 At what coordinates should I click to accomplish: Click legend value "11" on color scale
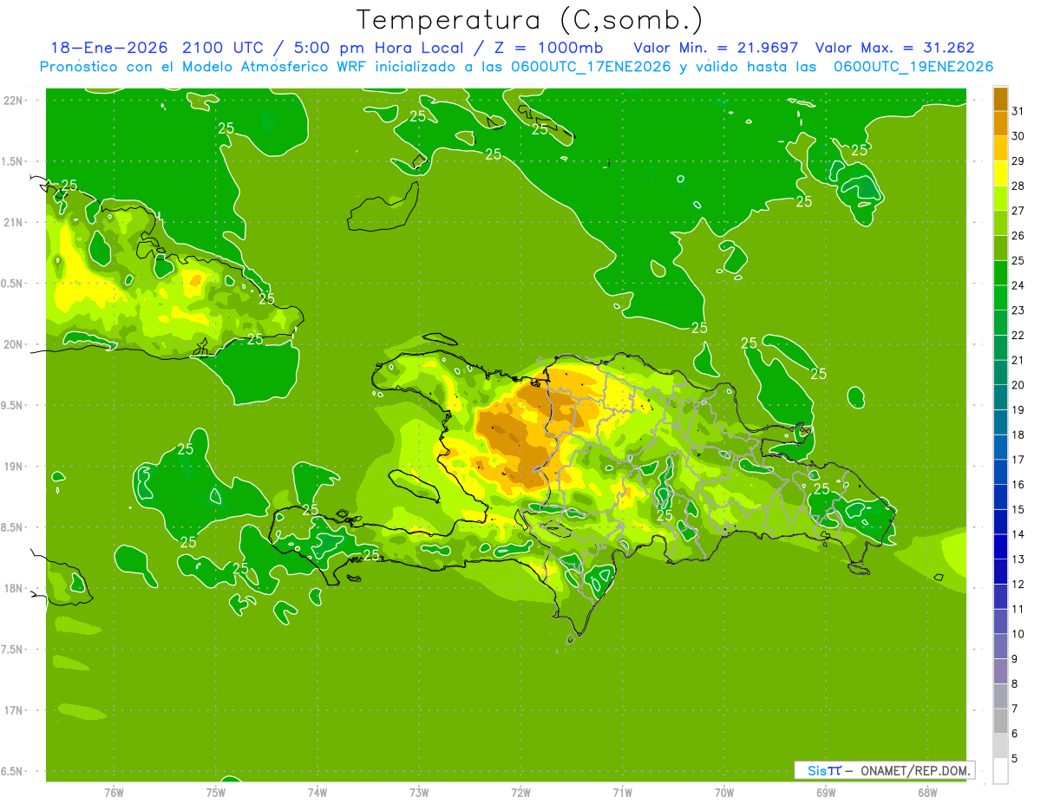(1018, 609)
